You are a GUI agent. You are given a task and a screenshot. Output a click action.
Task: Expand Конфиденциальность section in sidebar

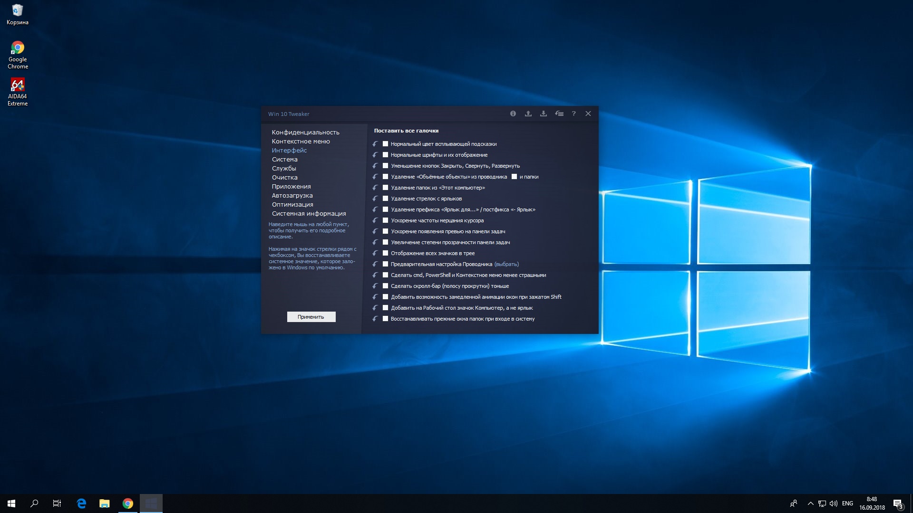tap(305, 132)
